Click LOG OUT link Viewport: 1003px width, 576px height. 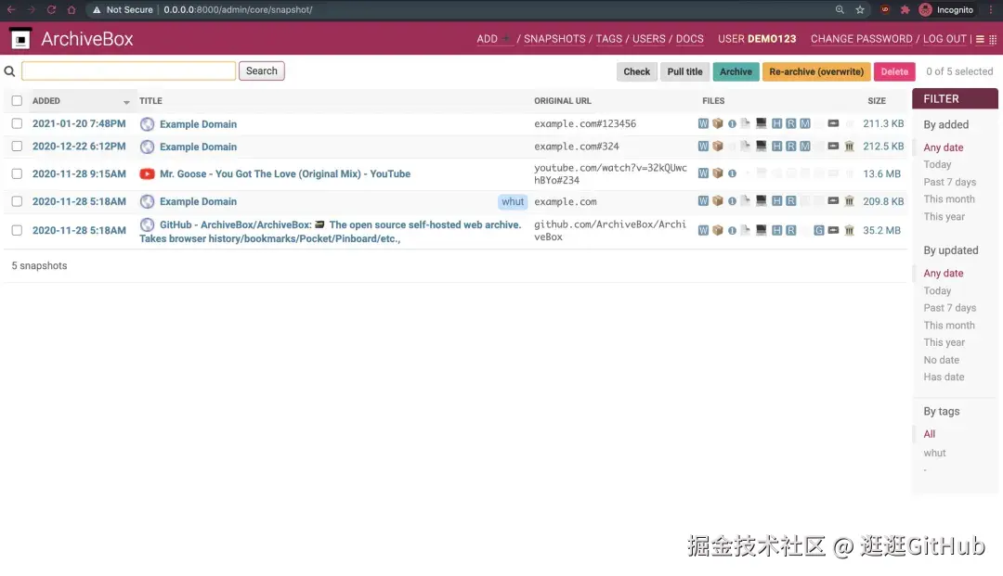click(944, 39)
